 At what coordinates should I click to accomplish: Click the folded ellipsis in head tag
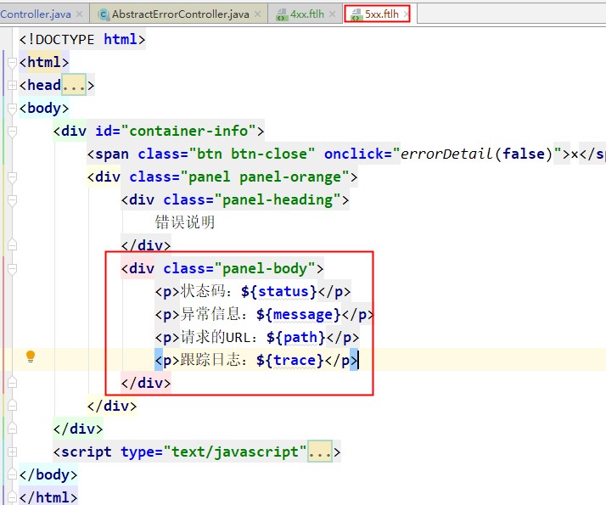click(74, 85)
